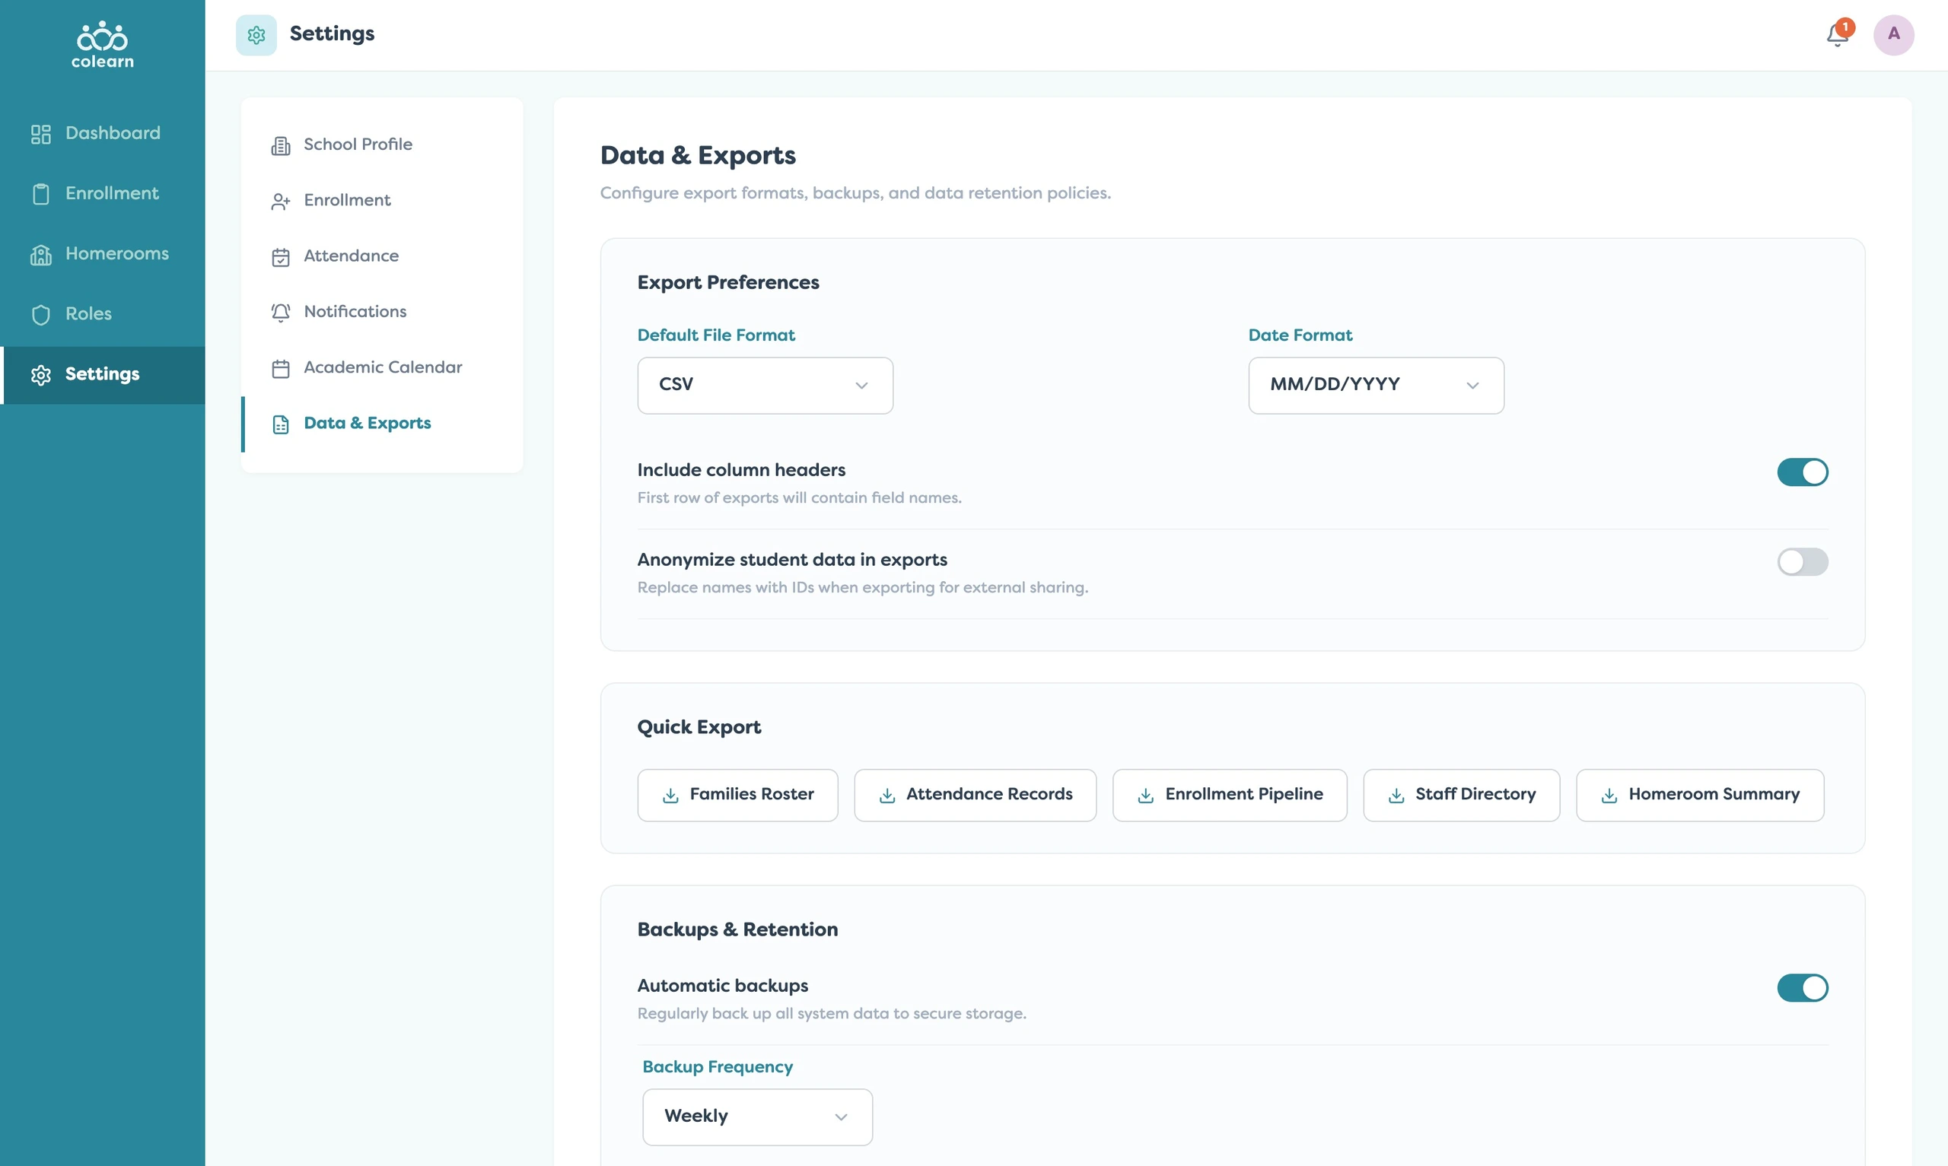This screenshot has height=1166, width=1948.
Task: Click the Enrollment clipboard icon in sidebar
Action: (x=41, y=194)
